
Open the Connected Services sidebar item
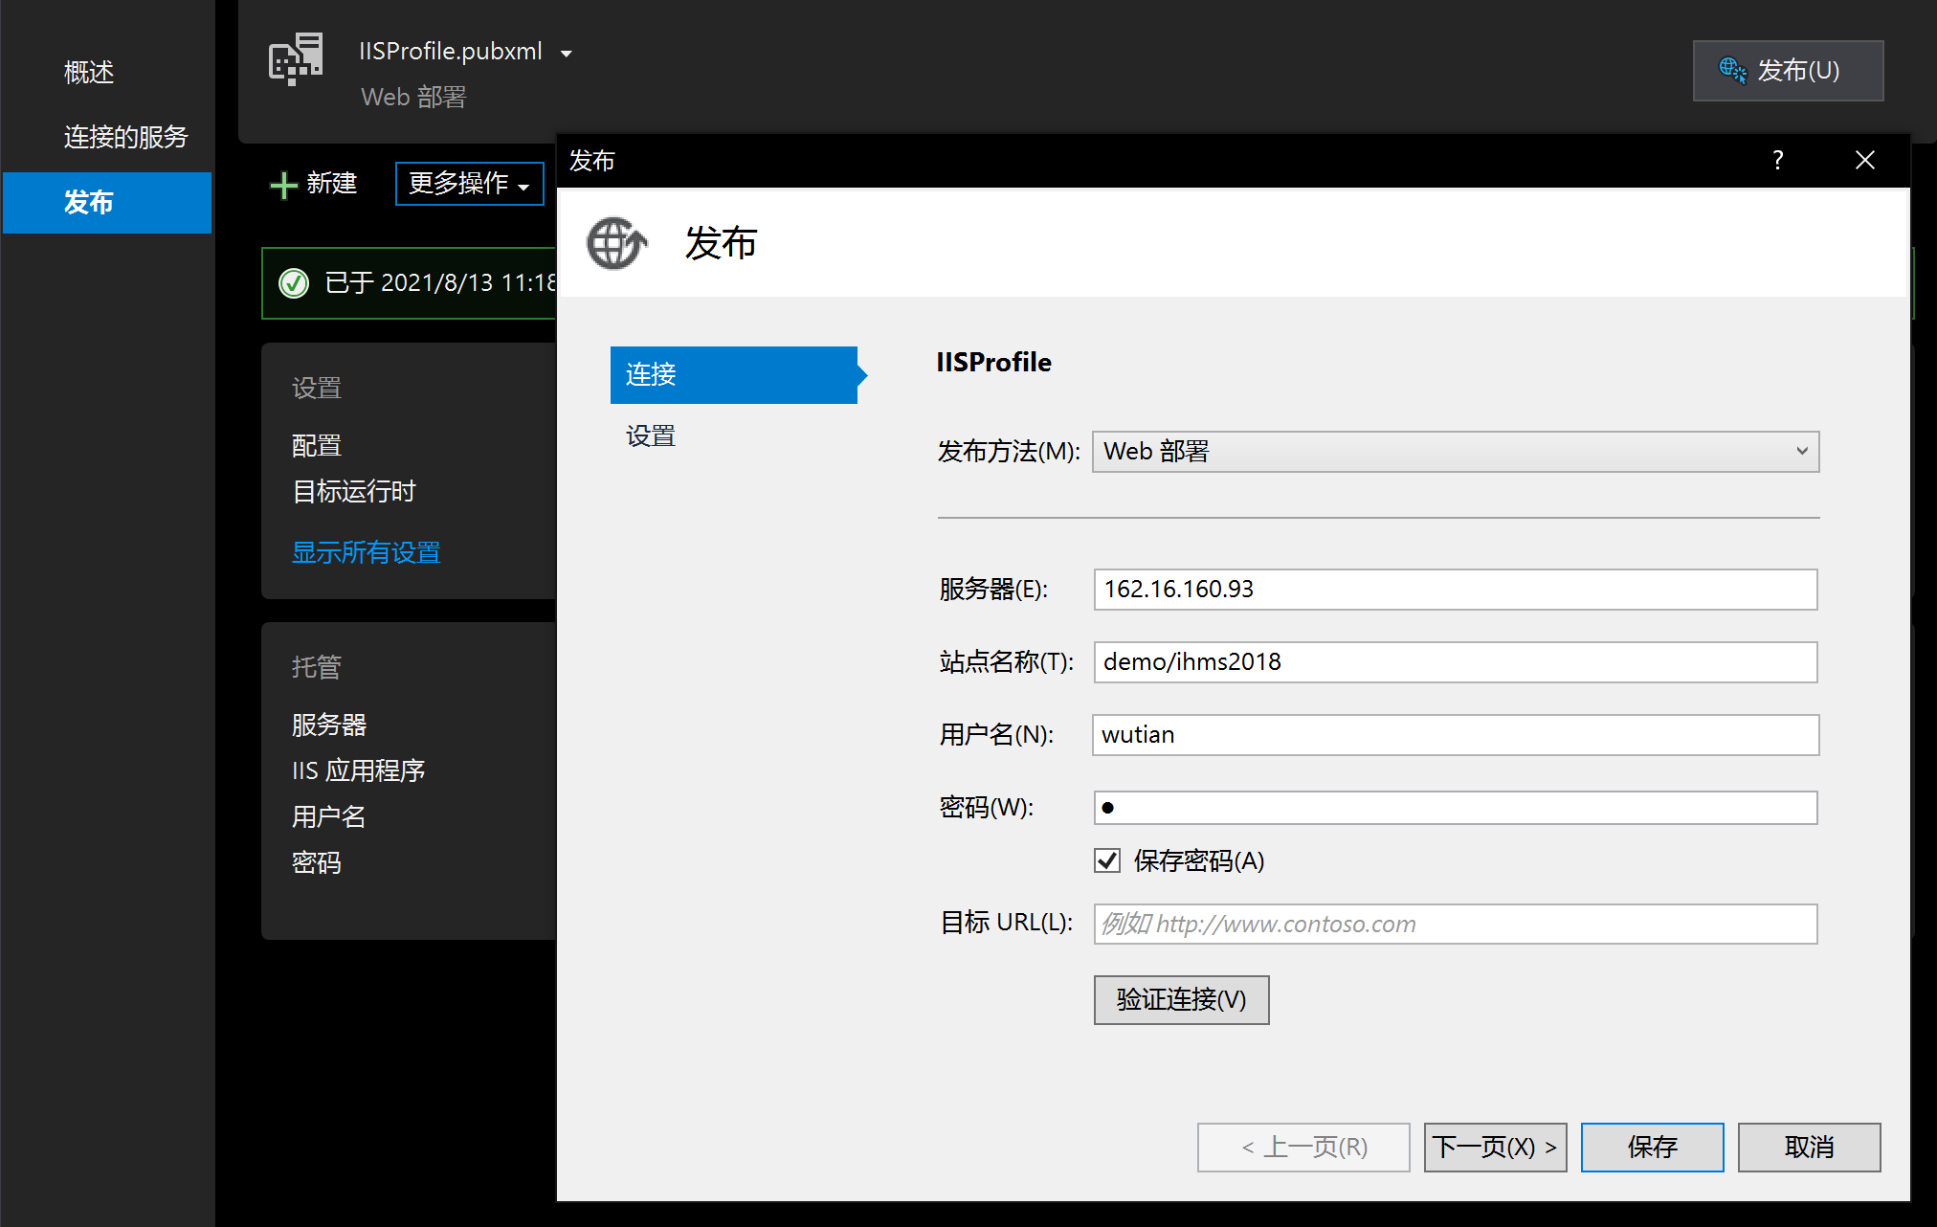click(125, 137)
